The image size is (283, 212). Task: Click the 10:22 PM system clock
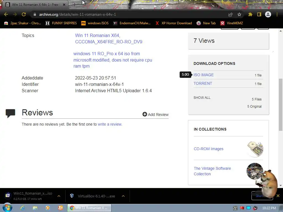point(269,208)
